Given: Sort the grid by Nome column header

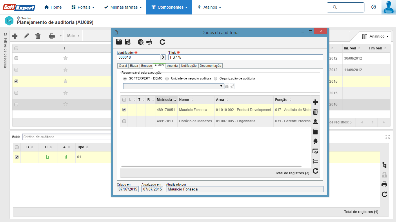Looking at the screenshot, I should (184, 100).
